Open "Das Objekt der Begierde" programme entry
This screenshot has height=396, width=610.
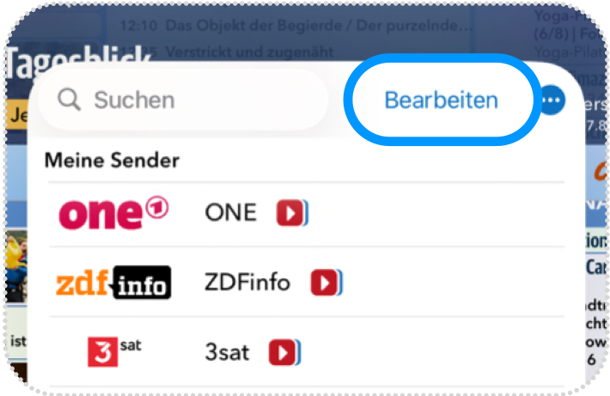pyautogui.click(x=314, y=27)
